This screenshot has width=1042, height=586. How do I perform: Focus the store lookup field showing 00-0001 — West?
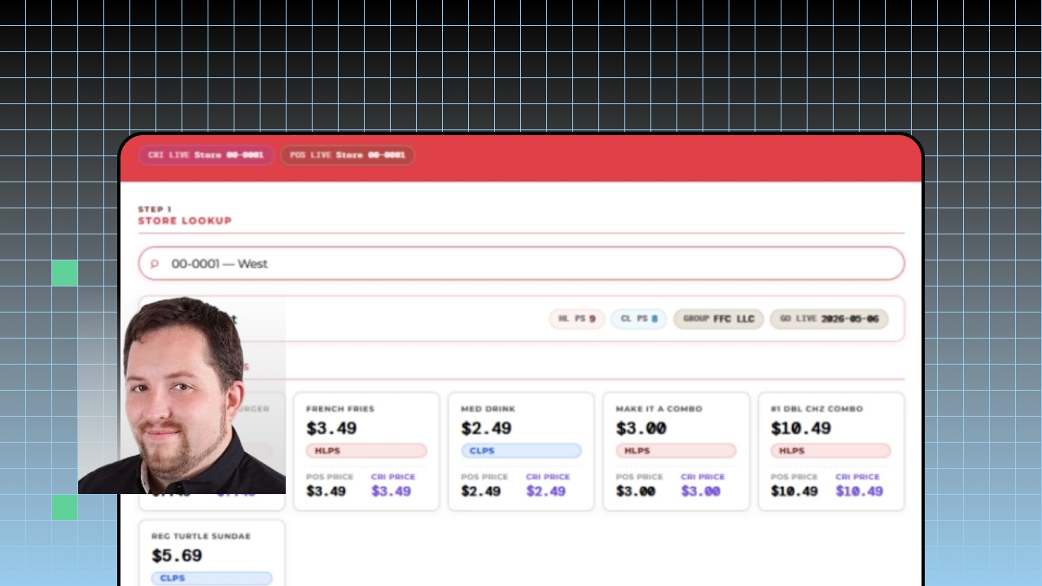521,264
